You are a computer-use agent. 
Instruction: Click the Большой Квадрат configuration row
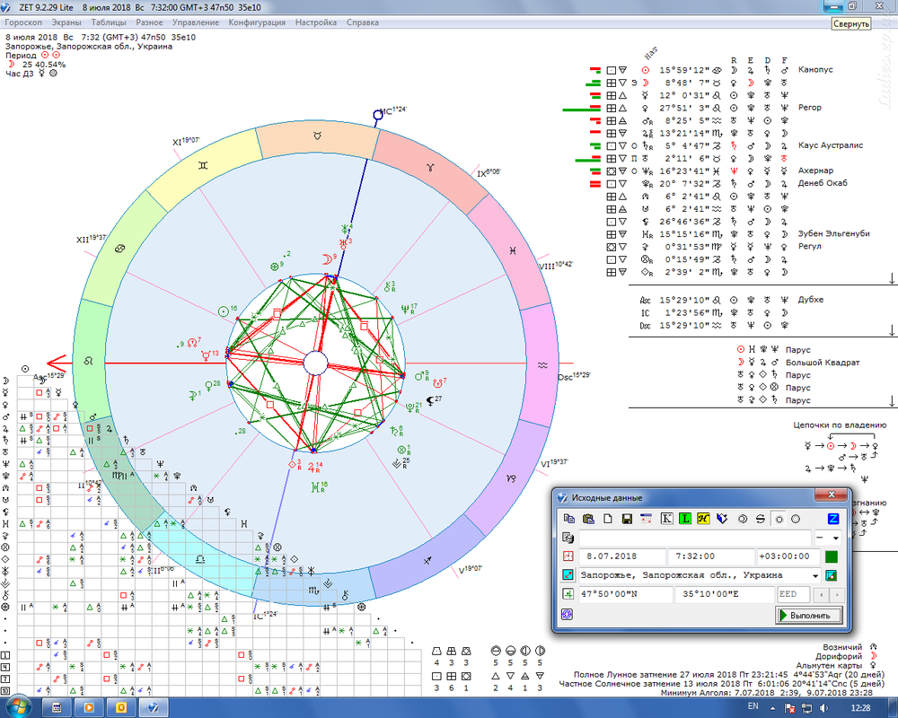(x=799, y=363)
